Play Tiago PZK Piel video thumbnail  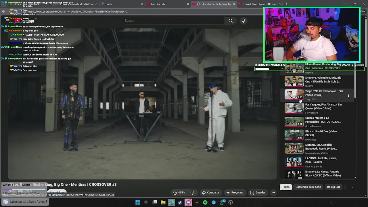click(x=294, y=95)
